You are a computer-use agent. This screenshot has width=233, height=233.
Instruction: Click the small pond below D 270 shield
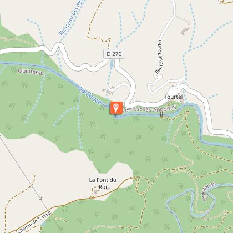click(x=112, y=64)
